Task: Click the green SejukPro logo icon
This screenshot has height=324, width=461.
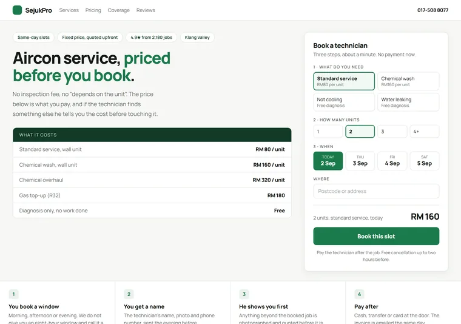Action: (17, 10)
